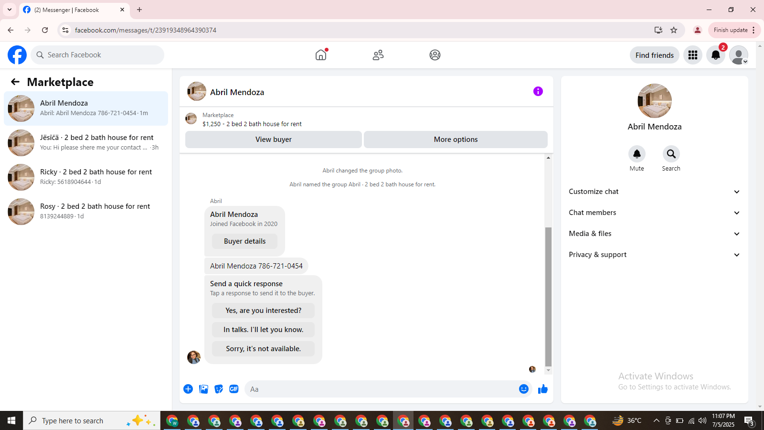Image resolution: width=764 pixels, height=430 pixels.
Task: Install app icon in address bar
Action: tap(658, 30)
